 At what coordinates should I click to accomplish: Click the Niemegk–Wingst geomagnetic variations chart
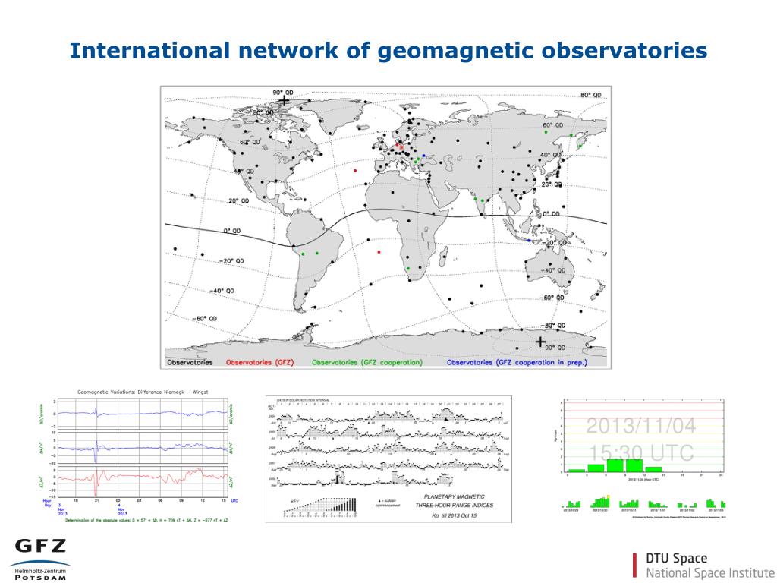click(138, 455)
